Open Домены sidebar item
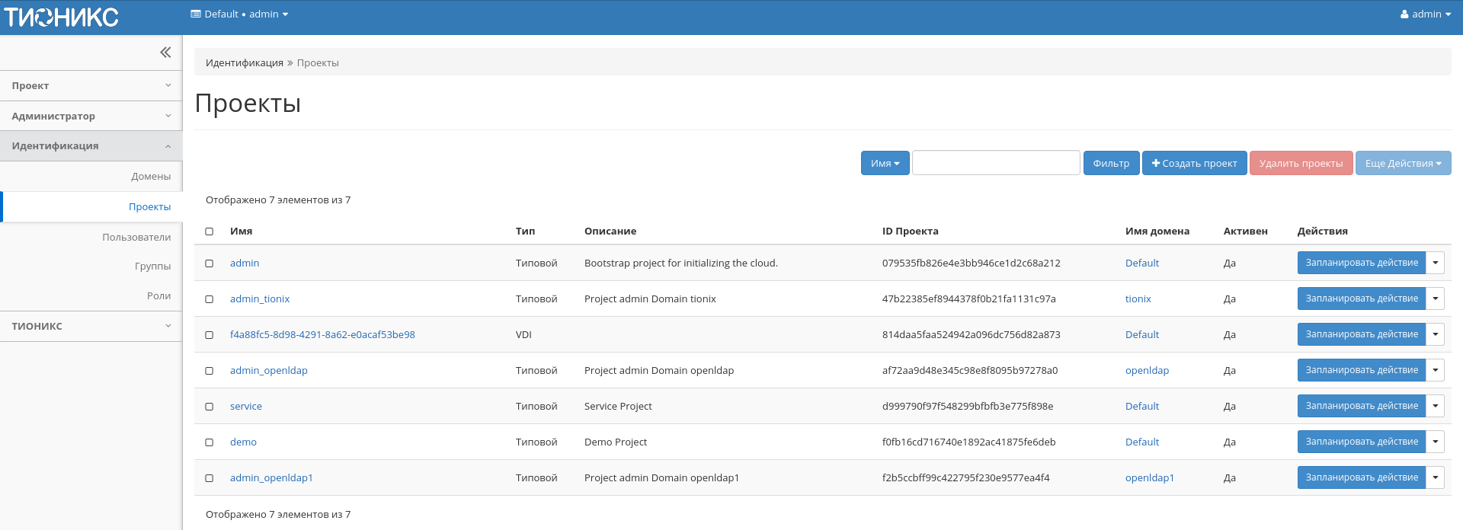Viewport: 1463px width, 530px height. tap(151, 176)
